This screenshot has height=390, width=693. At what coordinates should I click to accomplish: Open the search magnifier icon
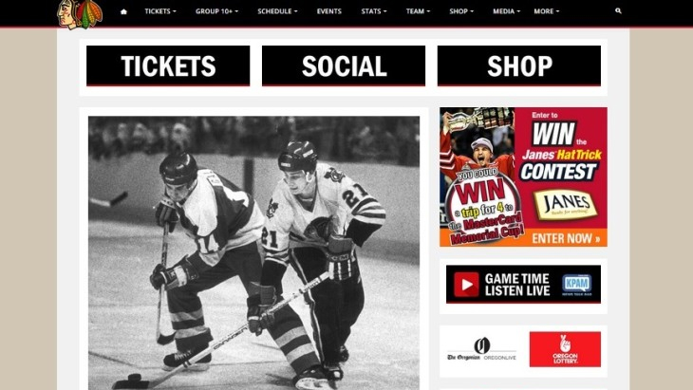[x=618, y=10]
